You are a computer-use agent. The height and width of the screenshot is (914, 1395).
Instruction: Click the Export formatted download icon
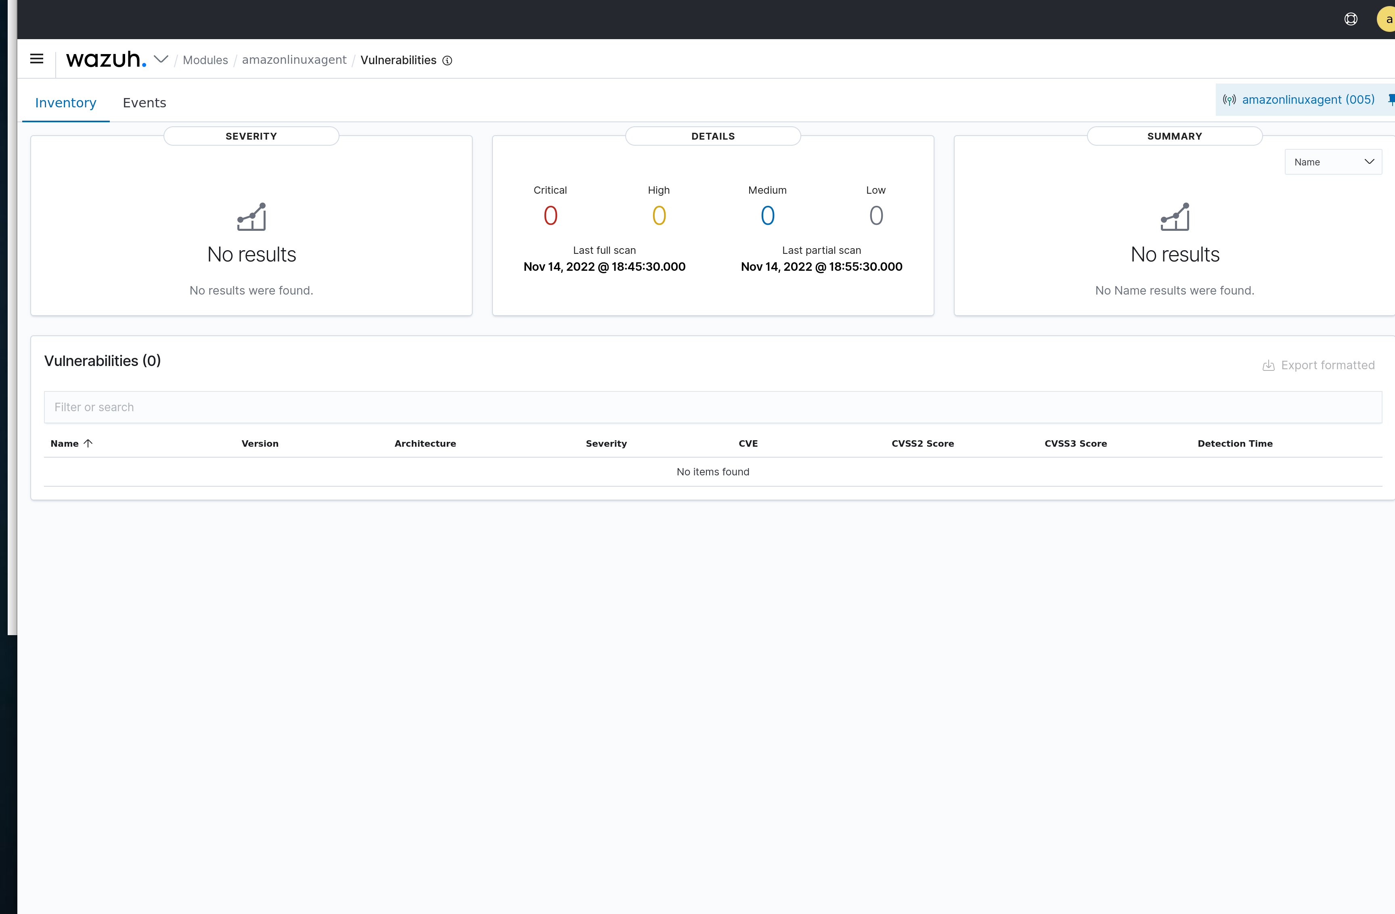pos(1268,366)
